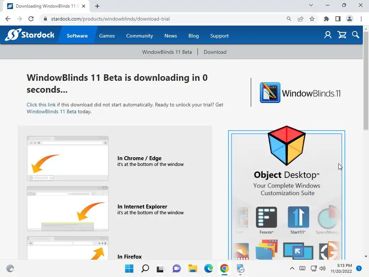Click the Start11 app icon
The height and width of the screenshot is (277, 369).
298,217
